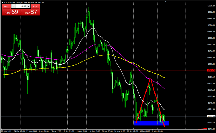Collapse one-click trading panel via triangle icon

[x=2, y=2]
